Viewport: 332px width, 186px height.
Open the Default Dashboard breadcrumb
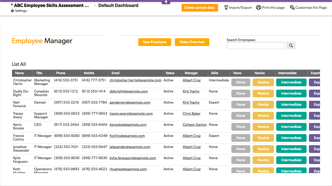[x=118, y=5]
